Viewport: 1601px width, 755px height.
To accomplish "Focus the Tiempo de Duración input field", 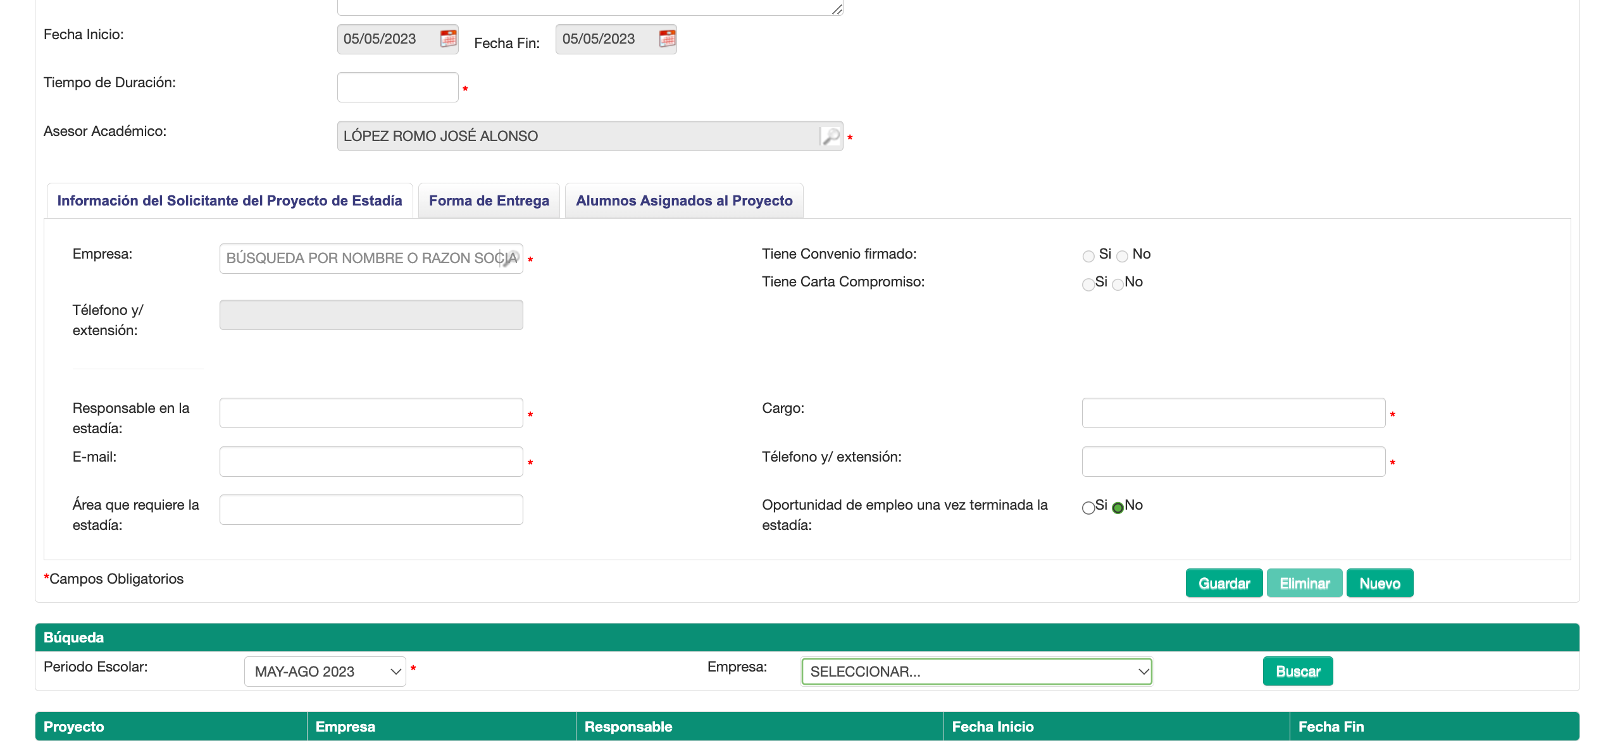I will click(x=397, y=87).
